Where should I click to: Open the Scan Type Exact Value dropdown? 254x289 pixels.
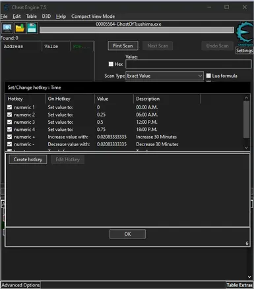click(164, 76)
